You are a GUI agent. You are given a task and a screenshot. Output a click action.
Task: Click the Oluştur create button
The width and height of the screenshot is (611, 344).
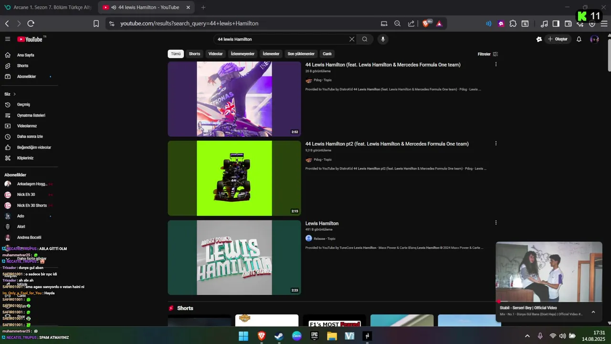(557, 39)
